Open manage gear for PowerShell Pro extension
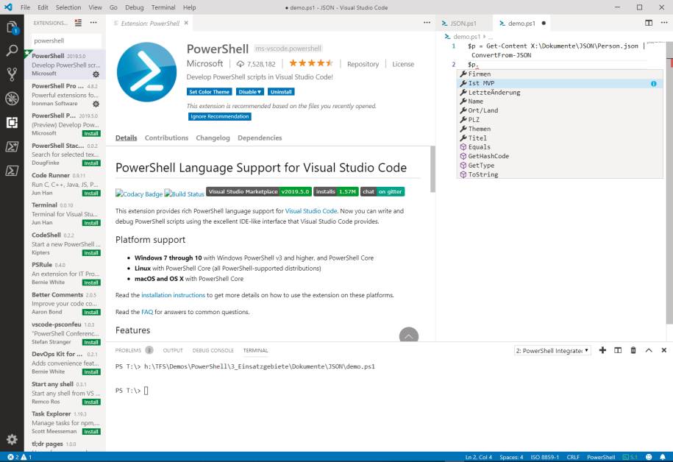Screen dimensions: 673x462 click(96, 104)
